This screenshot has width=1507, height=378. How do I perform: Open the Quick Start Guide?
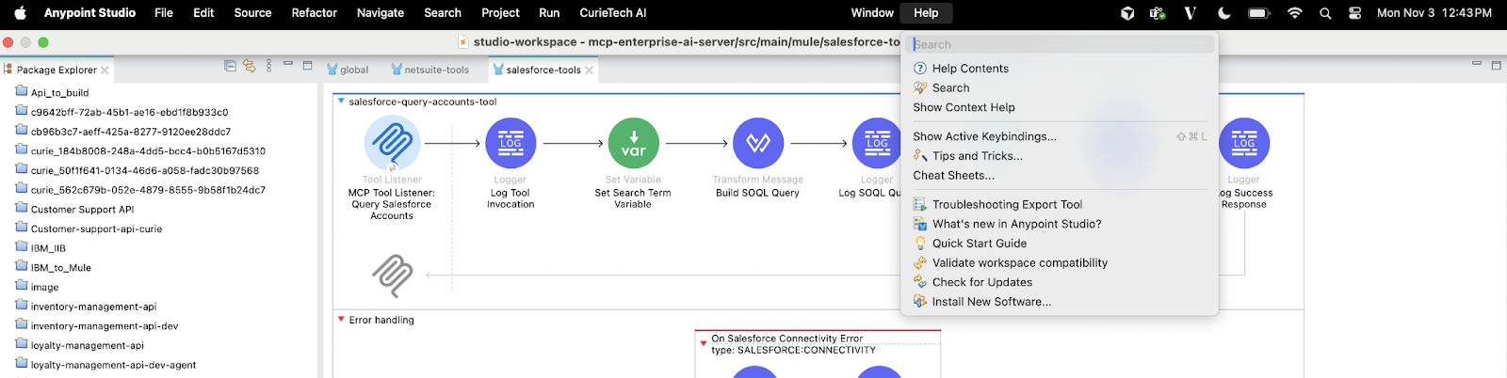980,243
